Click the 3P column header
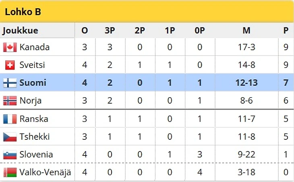The image size is (294, 182). tap(110, 31)
